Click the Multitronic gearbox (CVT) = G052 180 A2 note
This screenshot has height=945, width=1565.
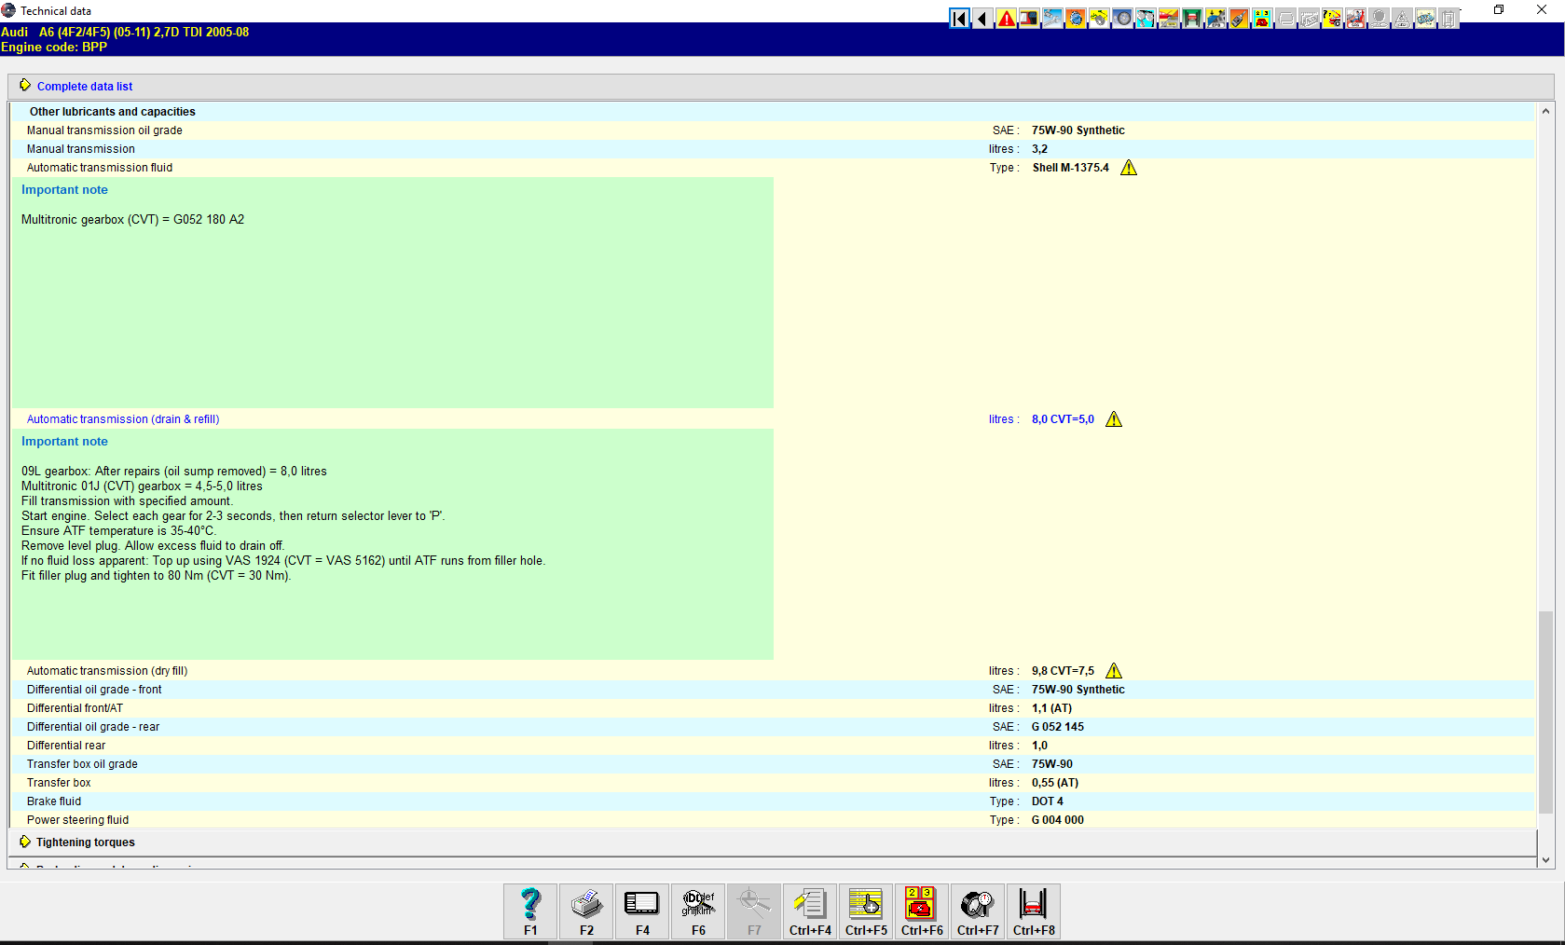click(x=133, y=220)
